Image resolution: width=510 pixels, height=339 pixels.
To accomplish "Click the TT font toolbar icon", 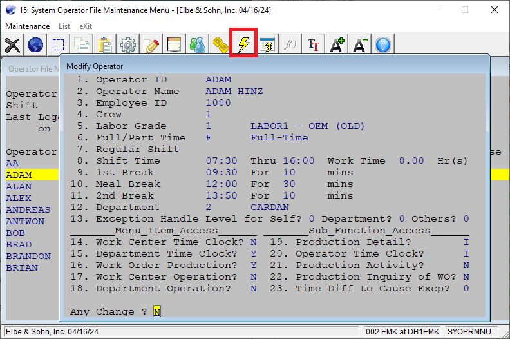I will tap(313, 44).
